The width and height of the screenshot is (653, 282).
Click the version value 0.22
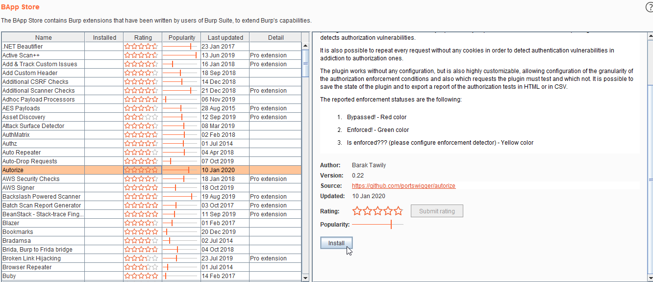(358, 176)
